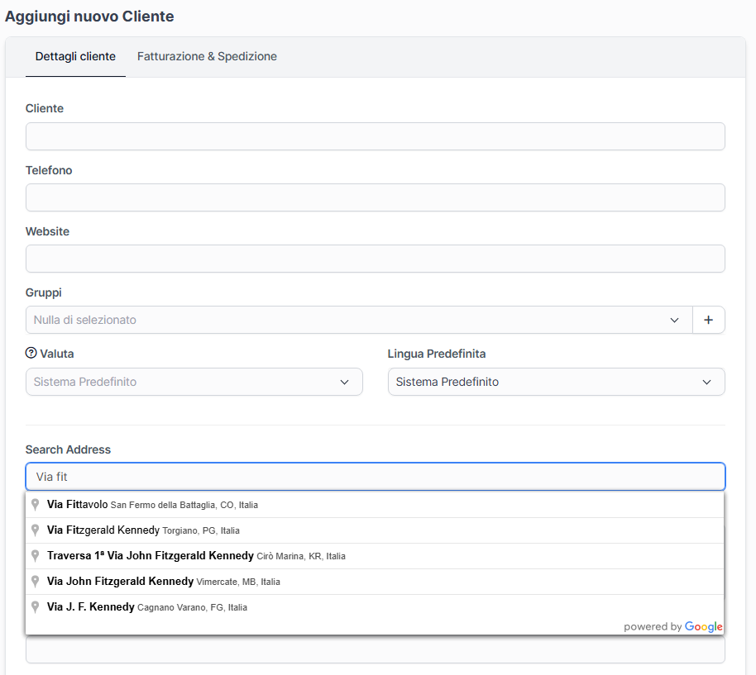
Task: Click the pin icon for Via J. F. Kennedy
Action: [36, 607]
